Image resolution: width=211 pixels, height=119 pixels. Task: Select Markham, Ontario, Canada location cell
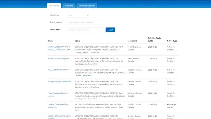[x=135, y=95]
